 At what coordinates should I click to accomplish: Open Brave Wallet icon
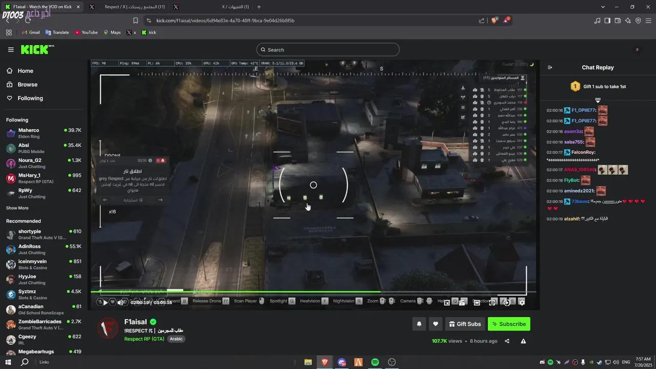pos(618,20)
